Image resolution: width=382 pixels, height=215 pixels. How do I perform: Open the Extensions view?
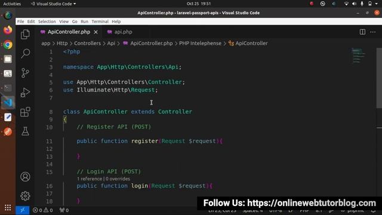coord(25,112)
